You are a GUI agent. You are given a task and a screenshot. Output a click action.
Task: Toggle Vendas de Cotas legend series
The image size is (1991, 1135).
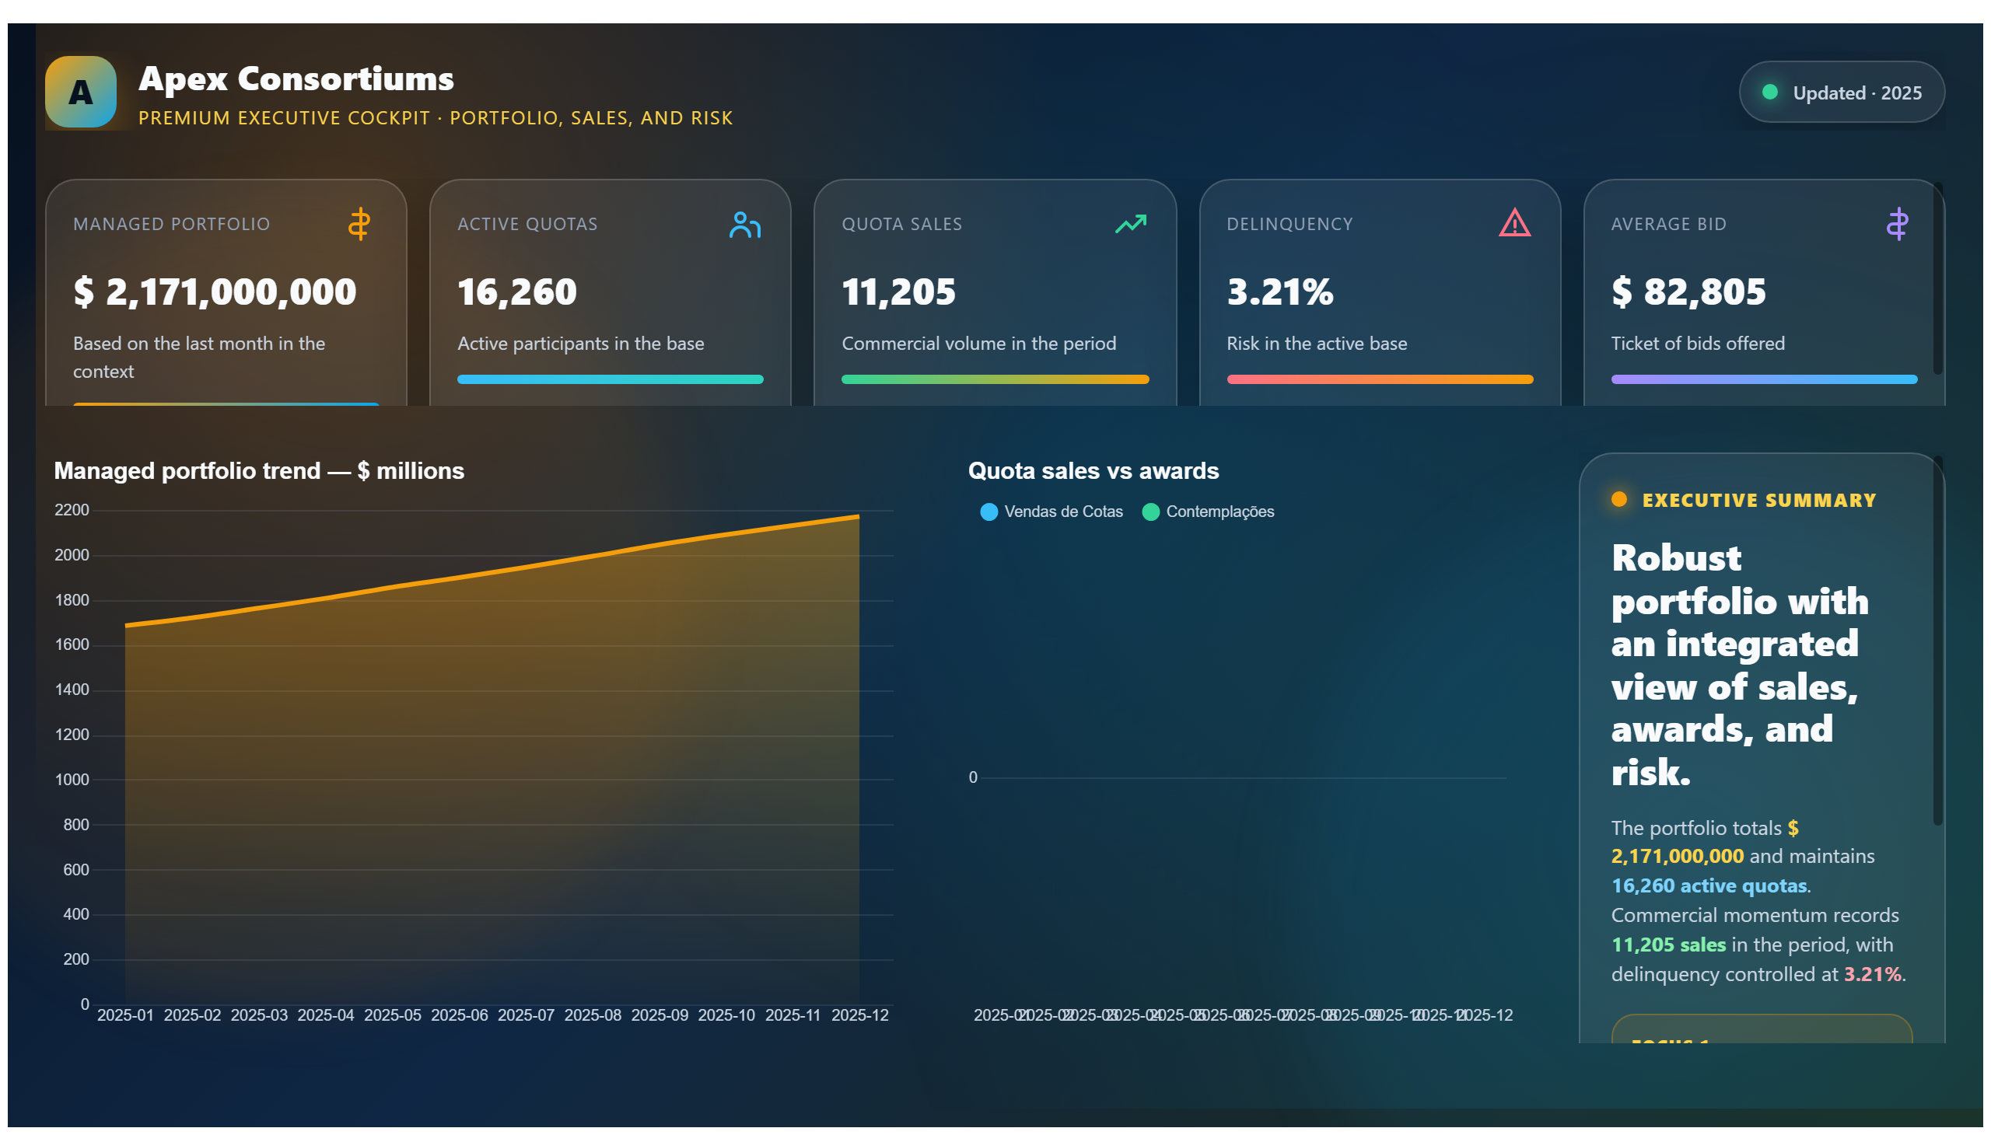click(1051, 512)
